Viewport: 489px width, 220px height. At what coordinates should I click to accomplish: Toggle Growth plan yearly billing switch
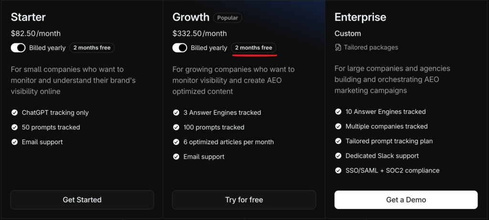(x=180, y=48)
